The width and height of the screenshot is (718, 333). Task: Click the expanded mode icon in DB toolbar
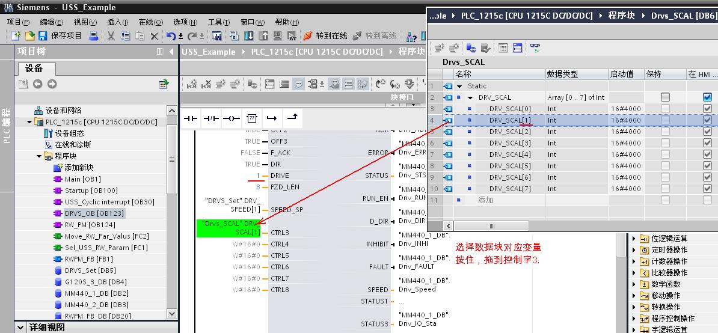point(517,47)
